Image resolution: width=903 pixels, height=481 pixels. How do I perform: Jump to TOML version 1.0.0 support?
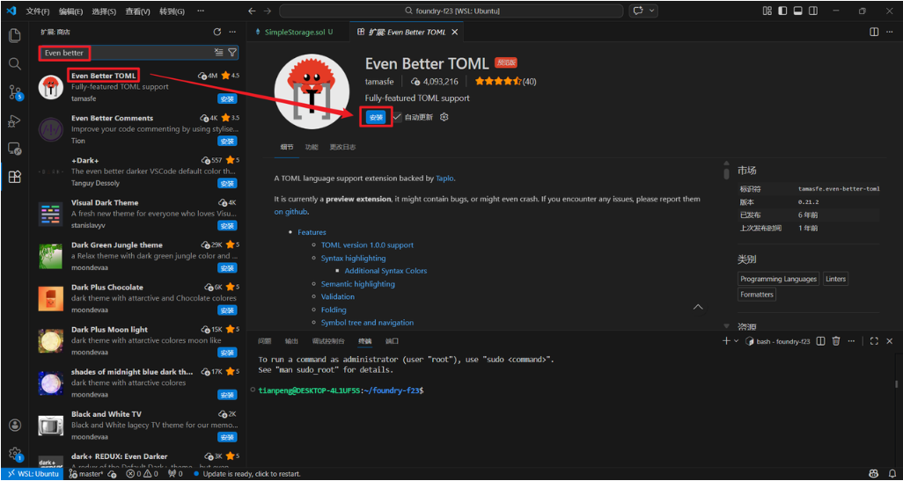coord(367,245)
